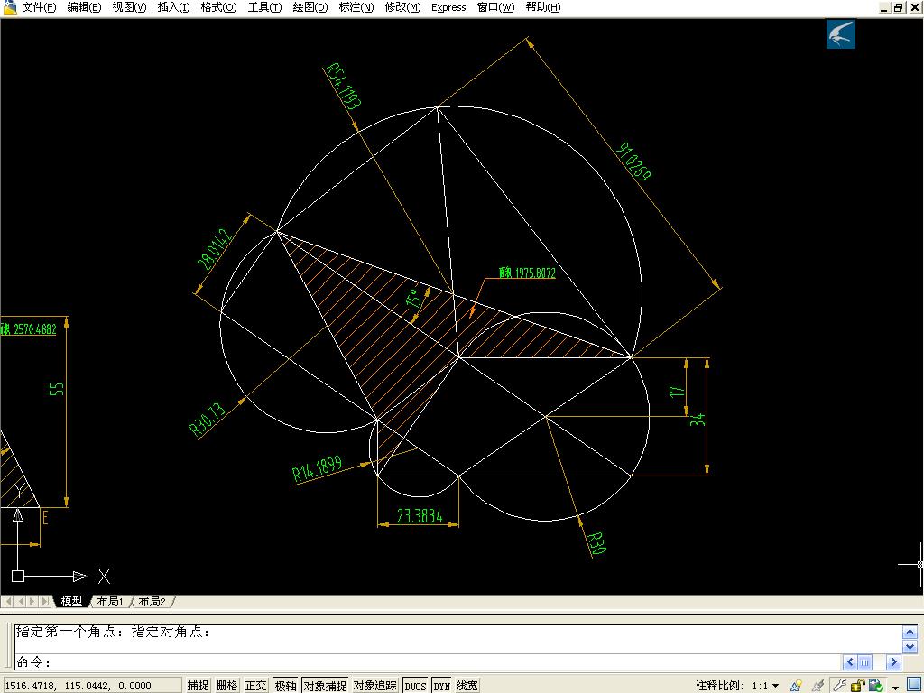
Task: Click the blue bird logo icon
Action: 840,33
